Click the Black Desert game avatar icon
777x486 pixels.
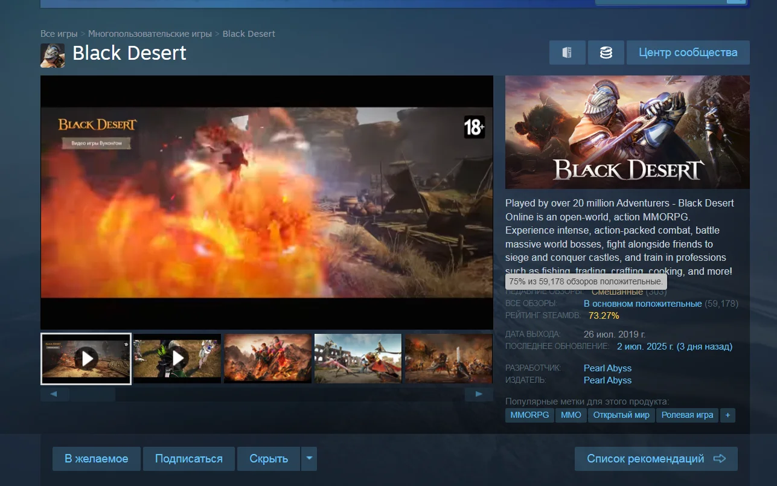tap(53, 56)
